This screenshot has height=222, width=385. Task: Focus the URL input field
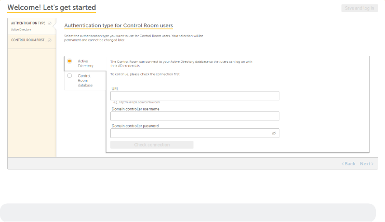pos(195,96)
